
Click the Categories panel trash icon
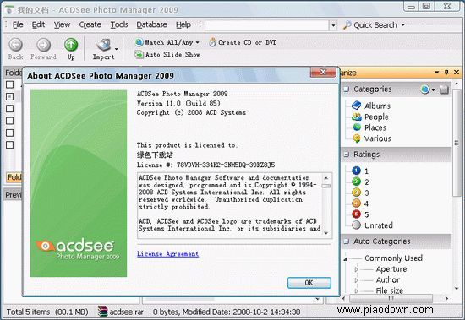pos(444,89)
